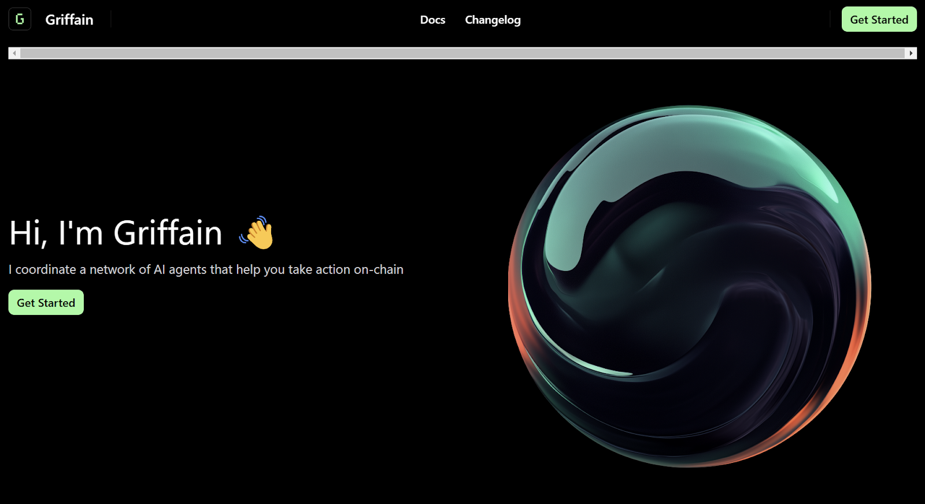This screenshot has height=504, width=925.
Task: Click the glass sphere graphic
Action: pyautogui.click(x=690, y=286)
